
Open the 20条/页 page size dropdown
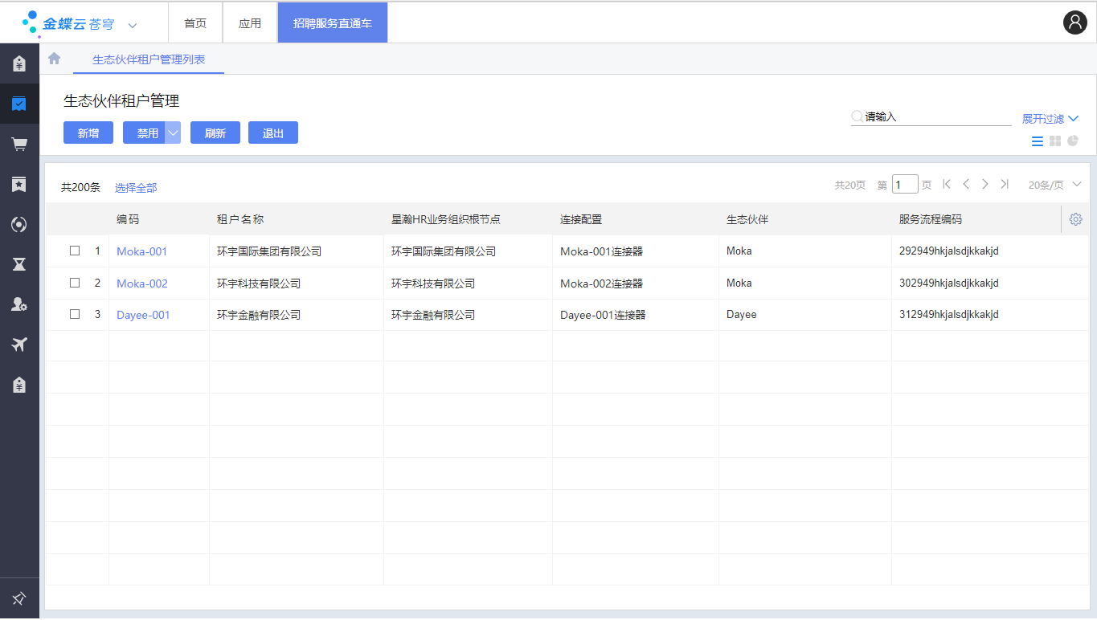(1054, 185)
